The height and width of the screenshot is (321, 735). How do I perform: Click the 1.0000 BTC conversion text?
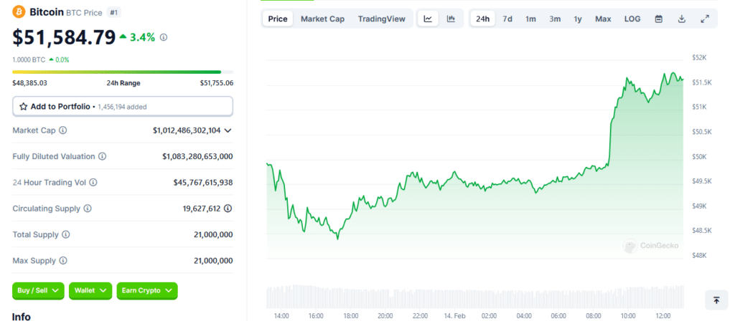(x=29, y=59)
